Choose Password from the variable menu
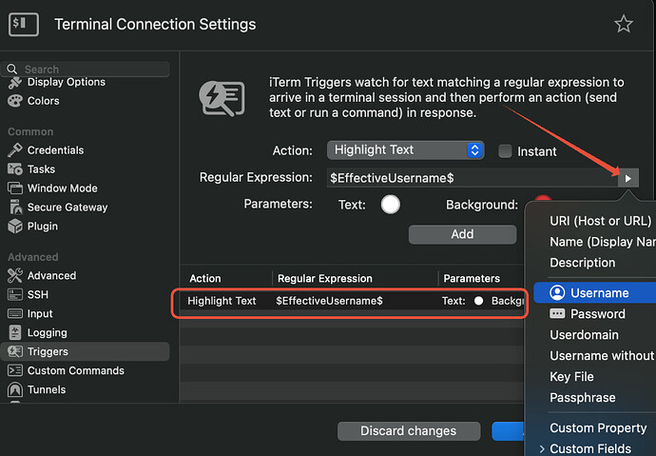 [x=597, y=313]
